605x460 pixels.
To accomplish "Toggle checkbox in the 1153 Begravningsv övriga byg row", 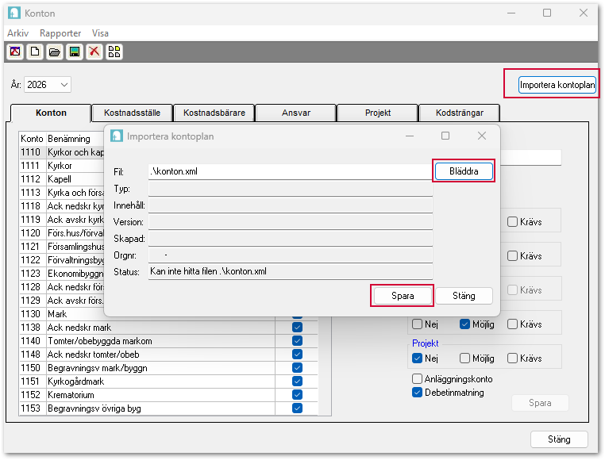I will point(297,408).
